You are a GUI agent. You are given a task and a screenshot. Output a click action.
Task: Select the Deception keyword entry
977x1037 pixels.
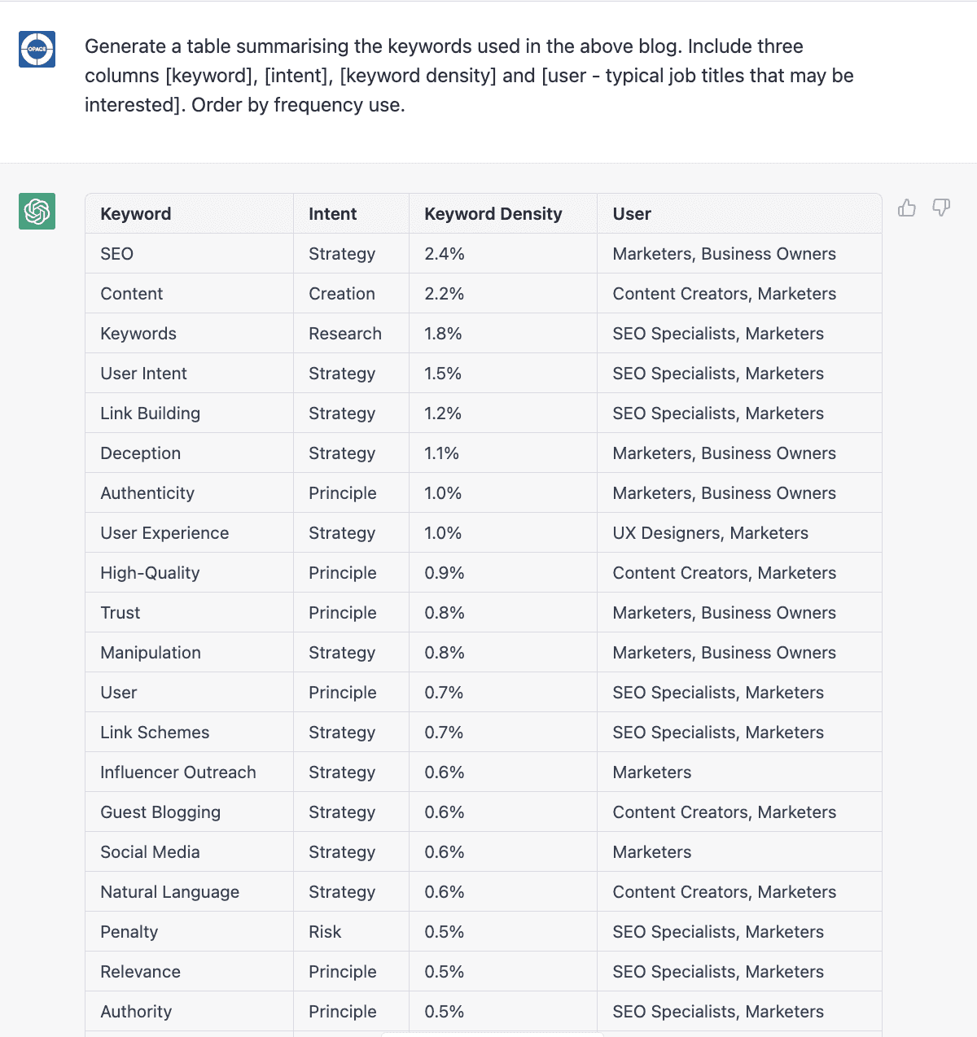pos(140,453)
